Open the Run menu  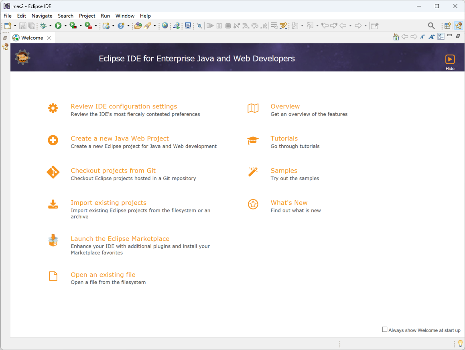(x=105, y=16)
